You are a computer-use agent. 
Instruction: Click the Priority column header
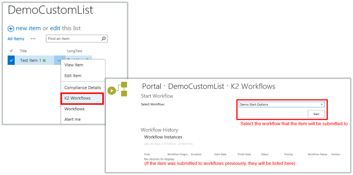289,154
